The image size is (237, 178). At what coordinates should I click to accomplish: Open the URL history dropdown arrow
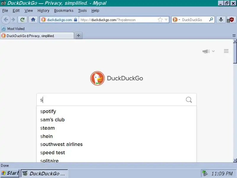click(x=166, y=20)
